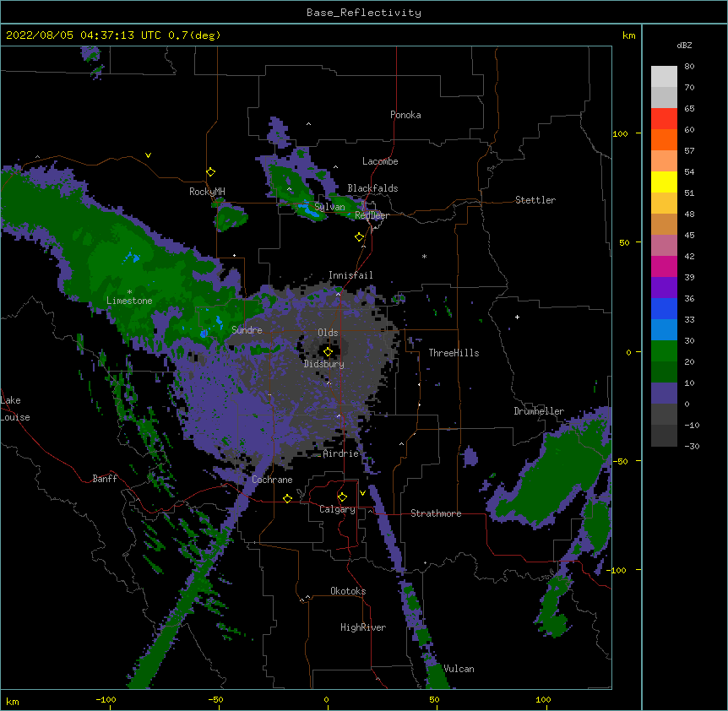Click the pink 45-42 dBZ legend swatch
This screenshot has width=728, height=711.
(664, 245)
